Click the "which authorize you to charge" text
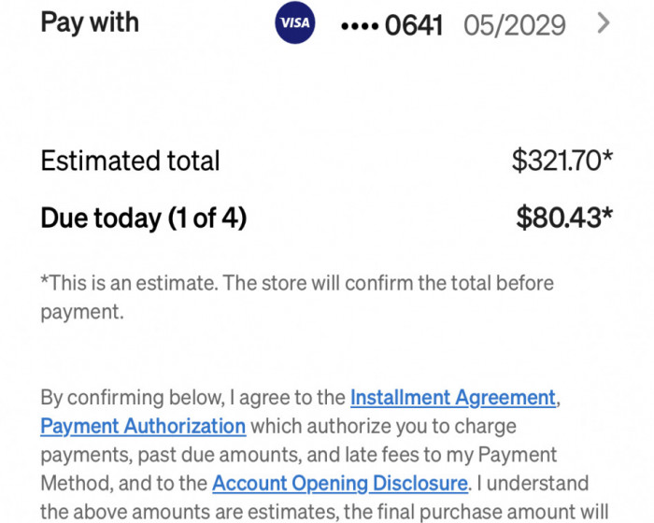 pos(383,426)
